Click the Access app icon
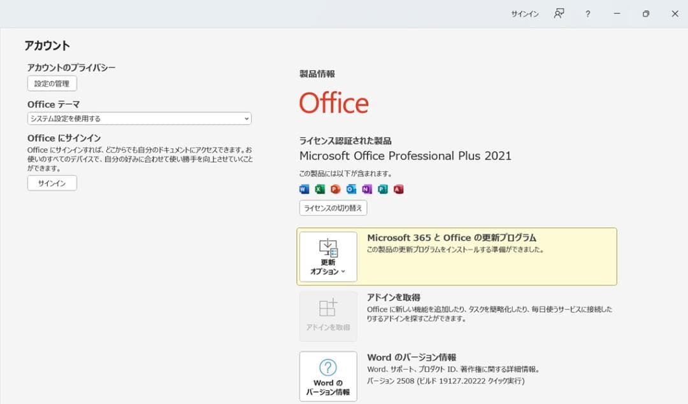The width and height of the screenshot is (688, 404). [x=398, y=189]
